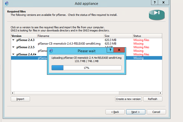Select pfSense-CE-memstick-2.4.3-RELEASE-amd64.img file row
The height and width of the screenshot is (122, 183).
86,44
